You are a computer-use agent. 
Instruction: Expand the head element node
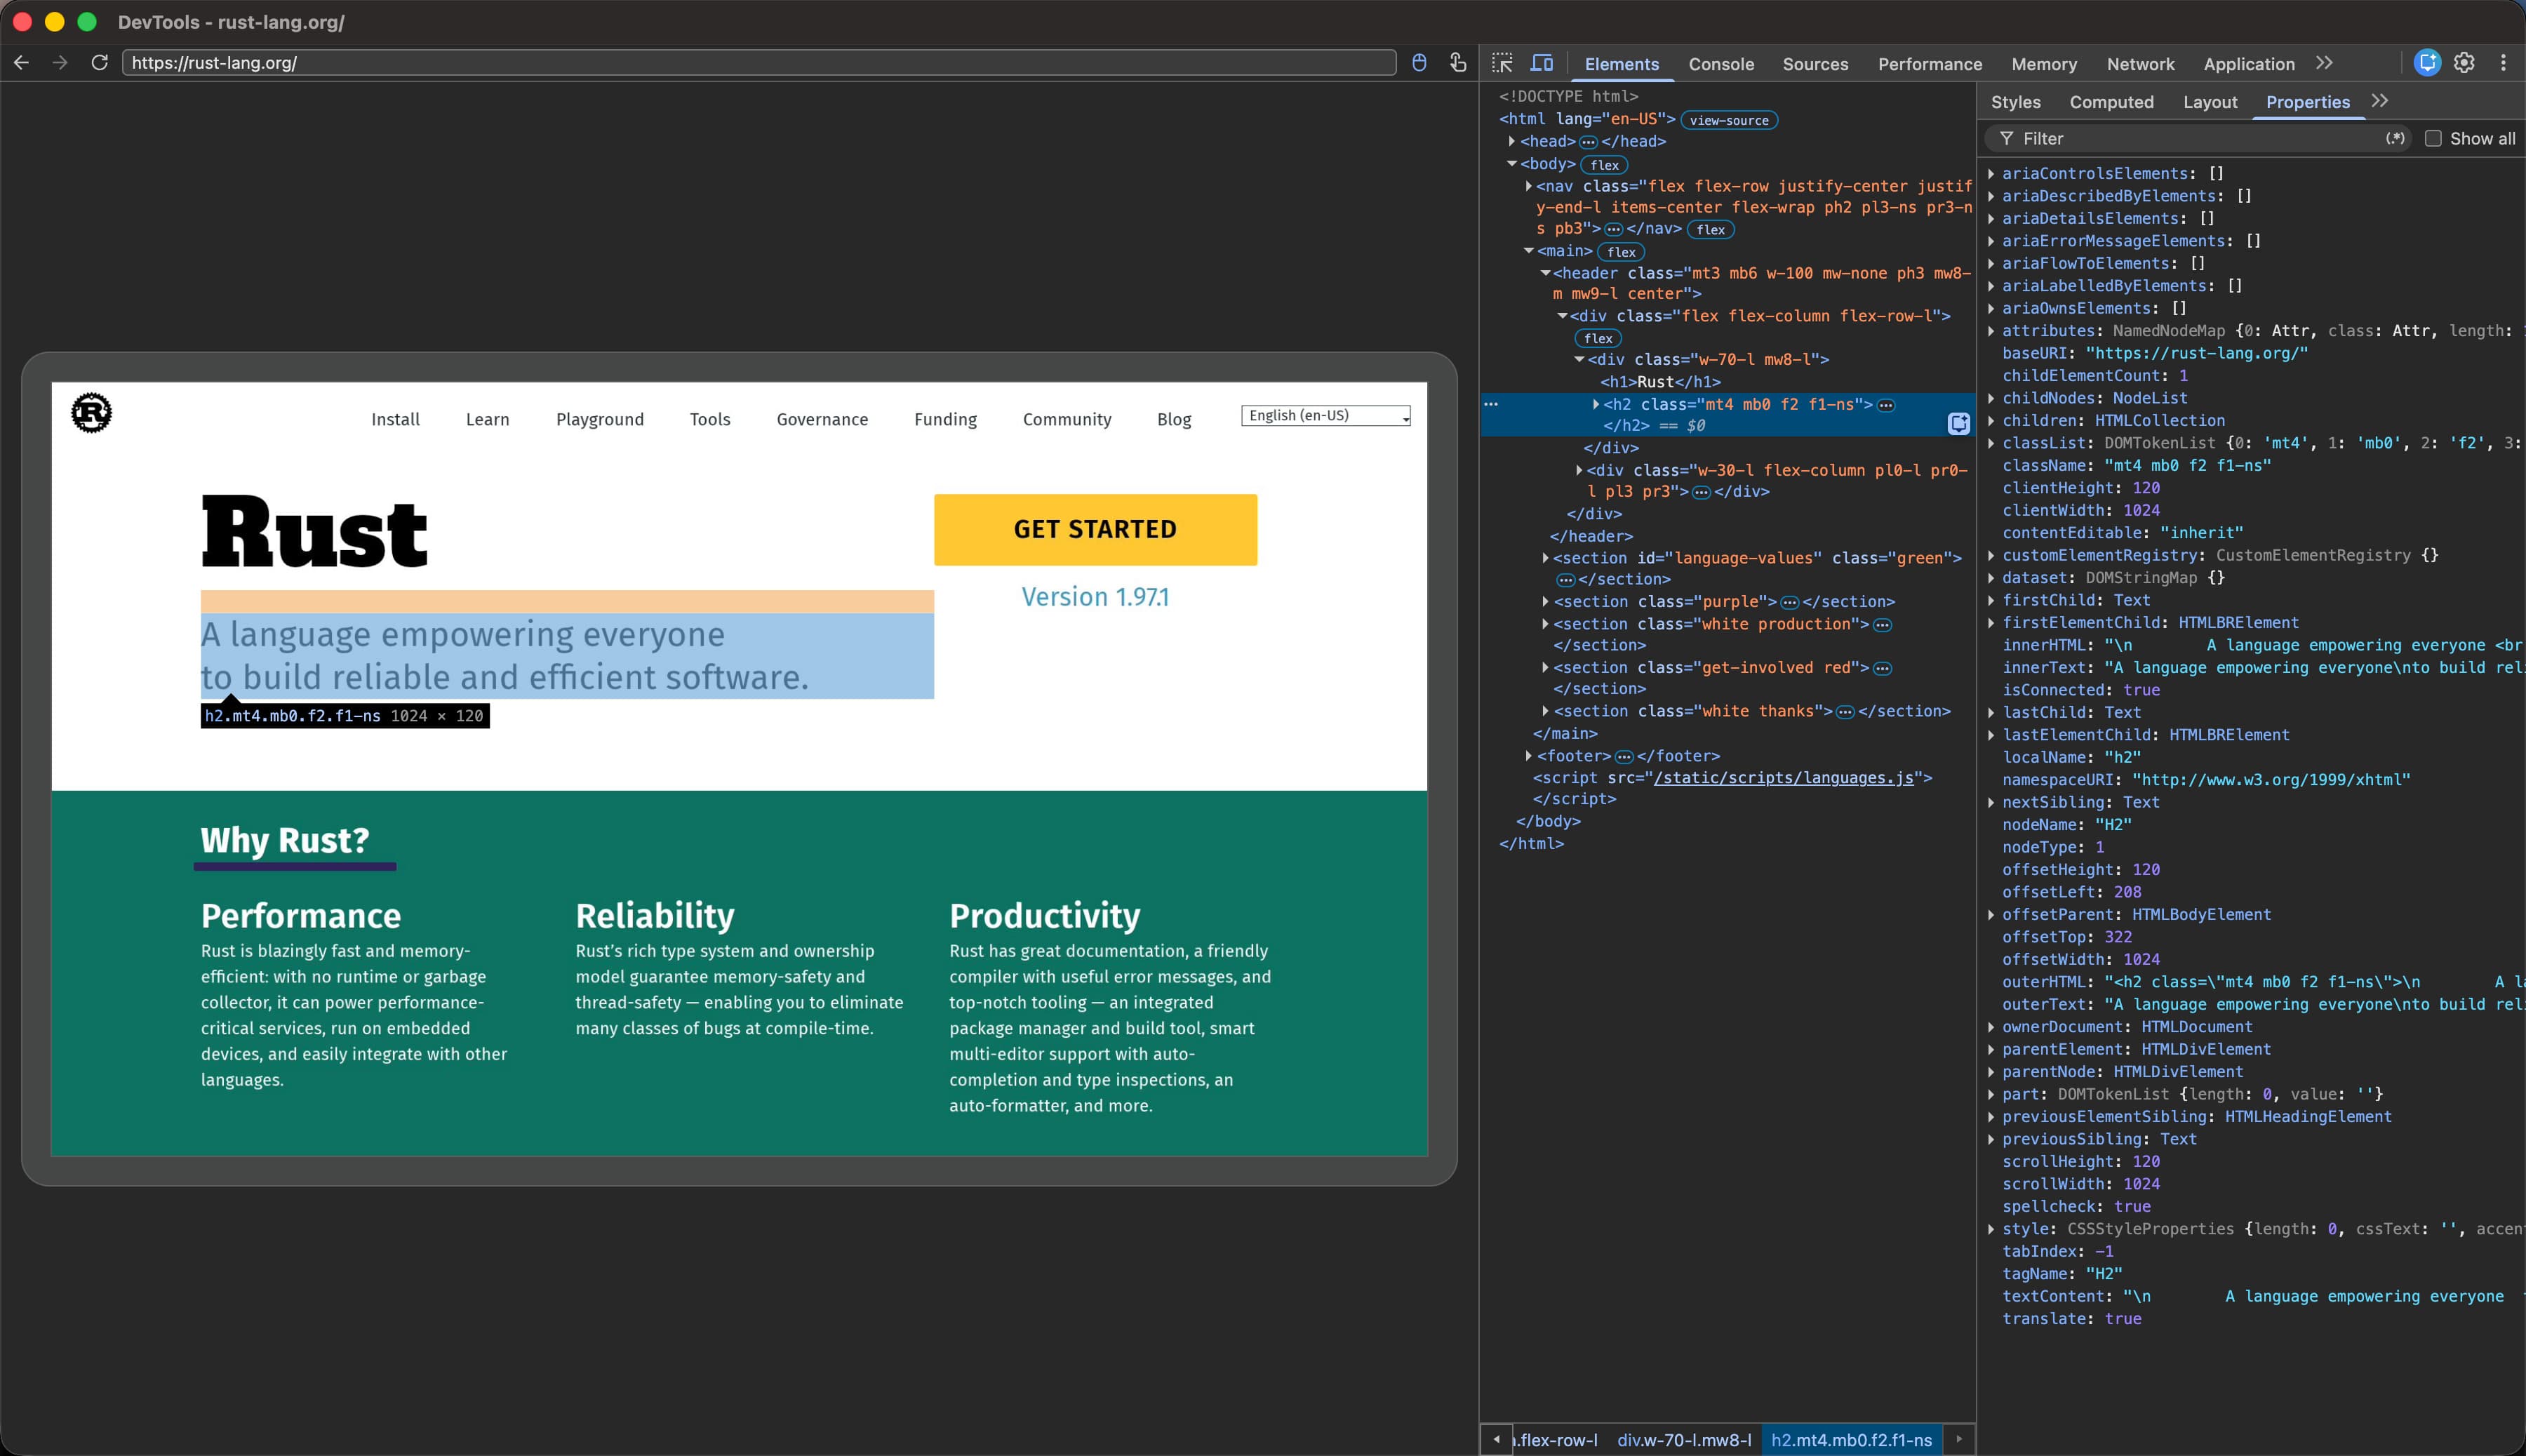[x=1512, y=141]
